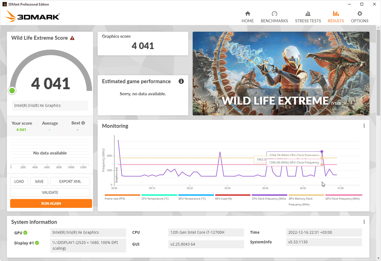The width and height of the screenshot is (381, 261).
Task: Click the scrollbar up arrow
Action: point(378,27)
